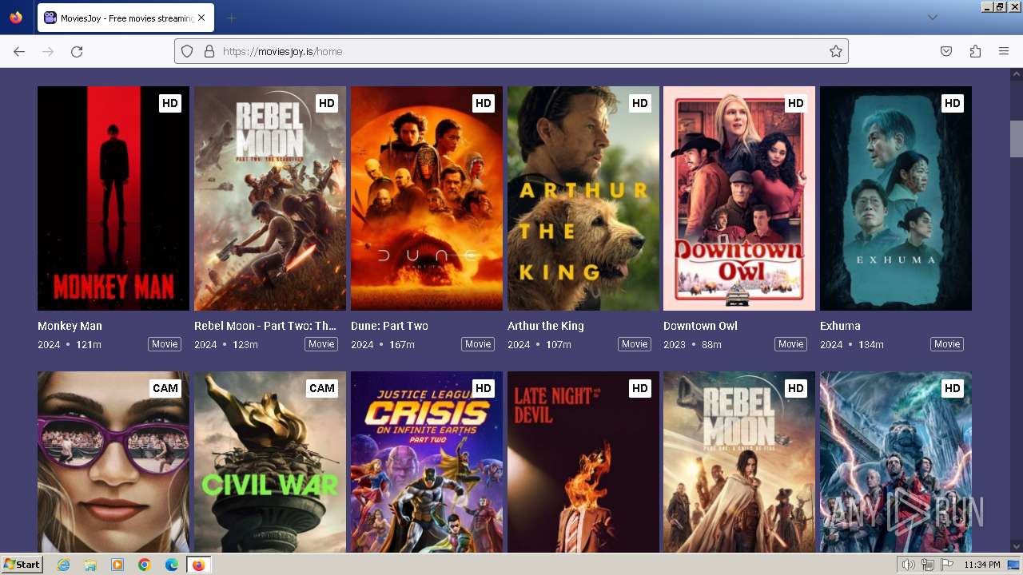Image resolution: width=1023 pixels, height=575 pixels.
Task: Click the taskbar clock 11:34 PM
Action: 982,565
